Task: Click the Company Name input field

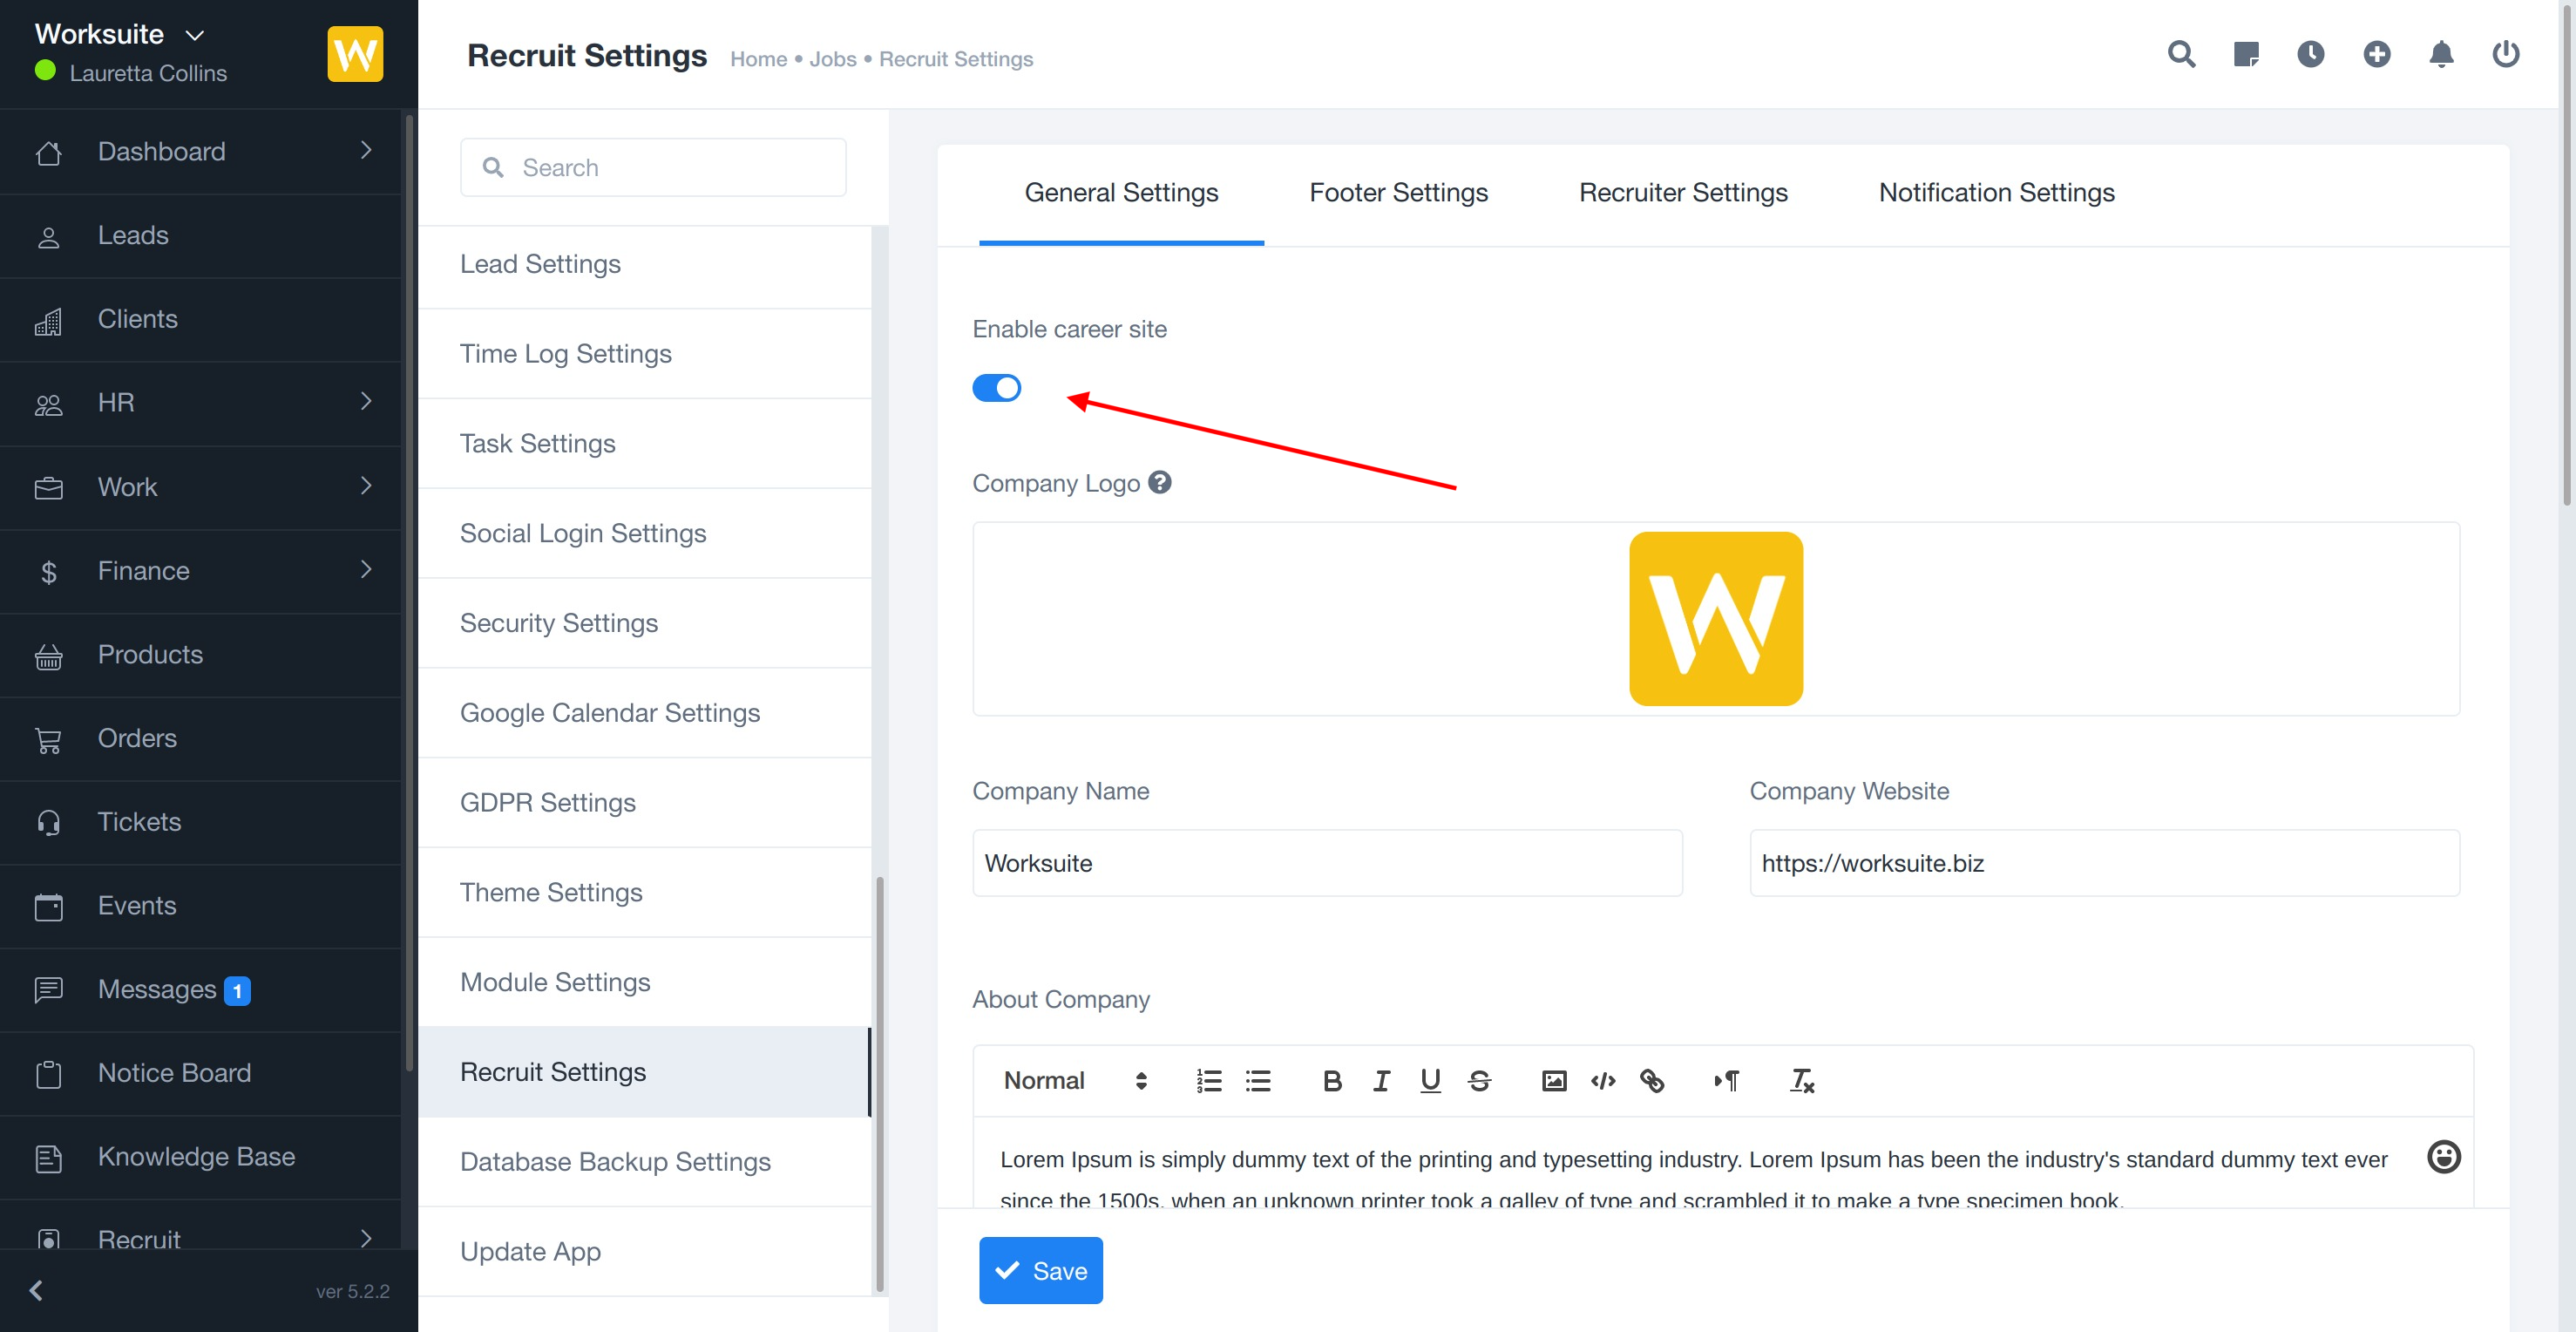Action: point(1327,863)
